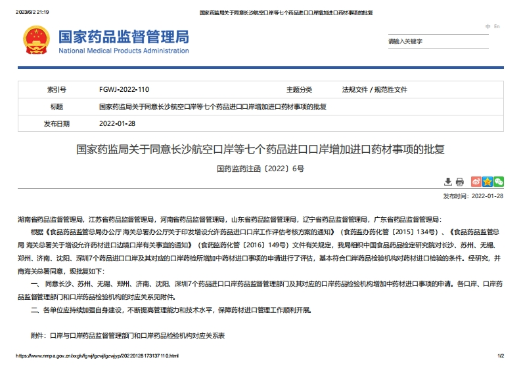
Task: Click document number 国药监药注函〔2022〕6号
Action: (x=260, y=169)
